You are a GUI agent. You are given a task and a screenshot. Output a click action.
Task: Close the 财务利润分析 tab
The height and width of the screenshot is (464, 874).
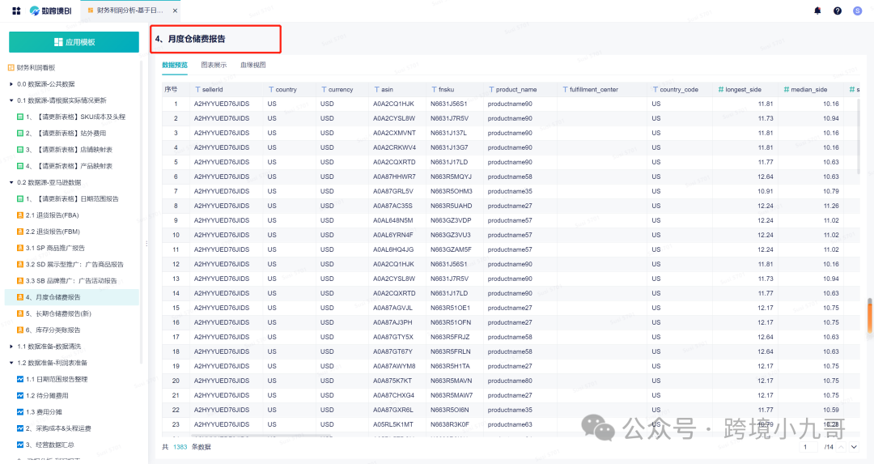click(x=175, y=11)
